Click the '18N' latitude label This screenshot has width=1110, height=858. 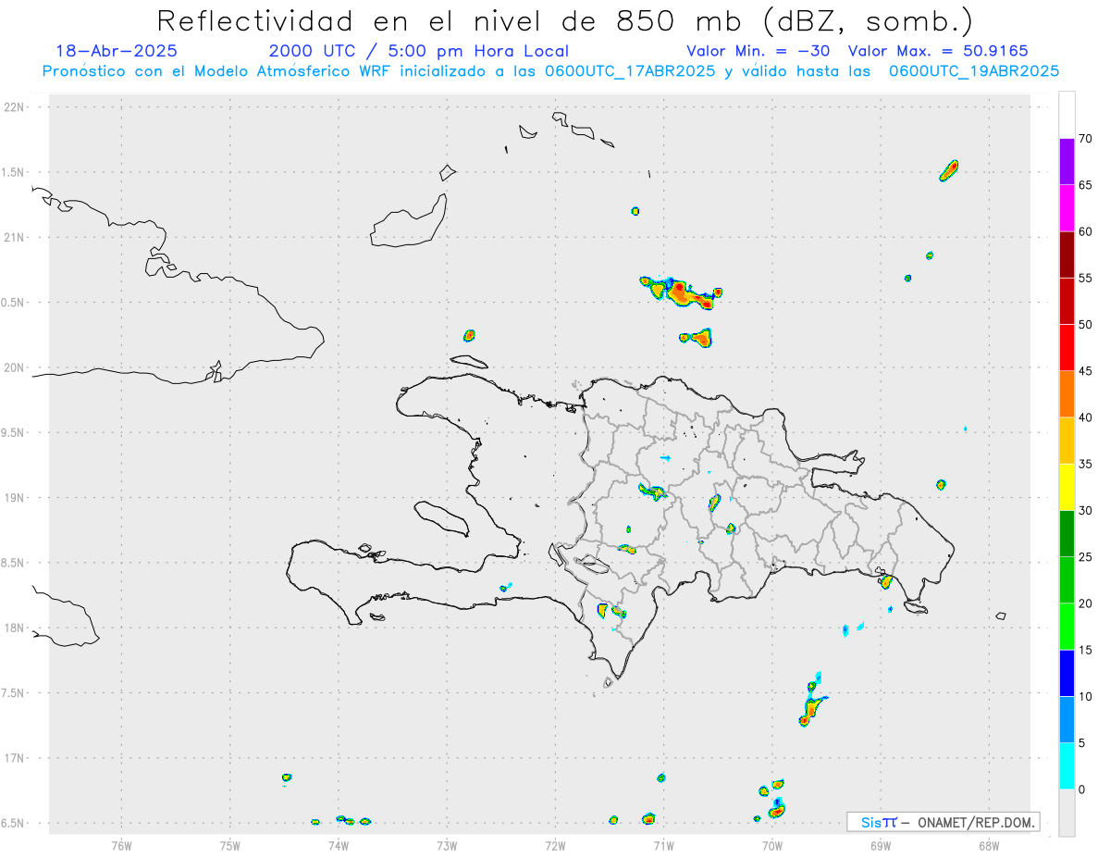pyautogui.click(x=15, y=628)
